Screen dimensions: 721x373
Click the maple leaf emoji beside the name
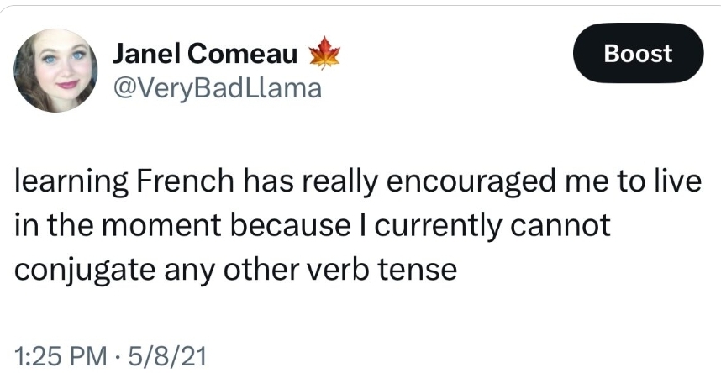324,54
